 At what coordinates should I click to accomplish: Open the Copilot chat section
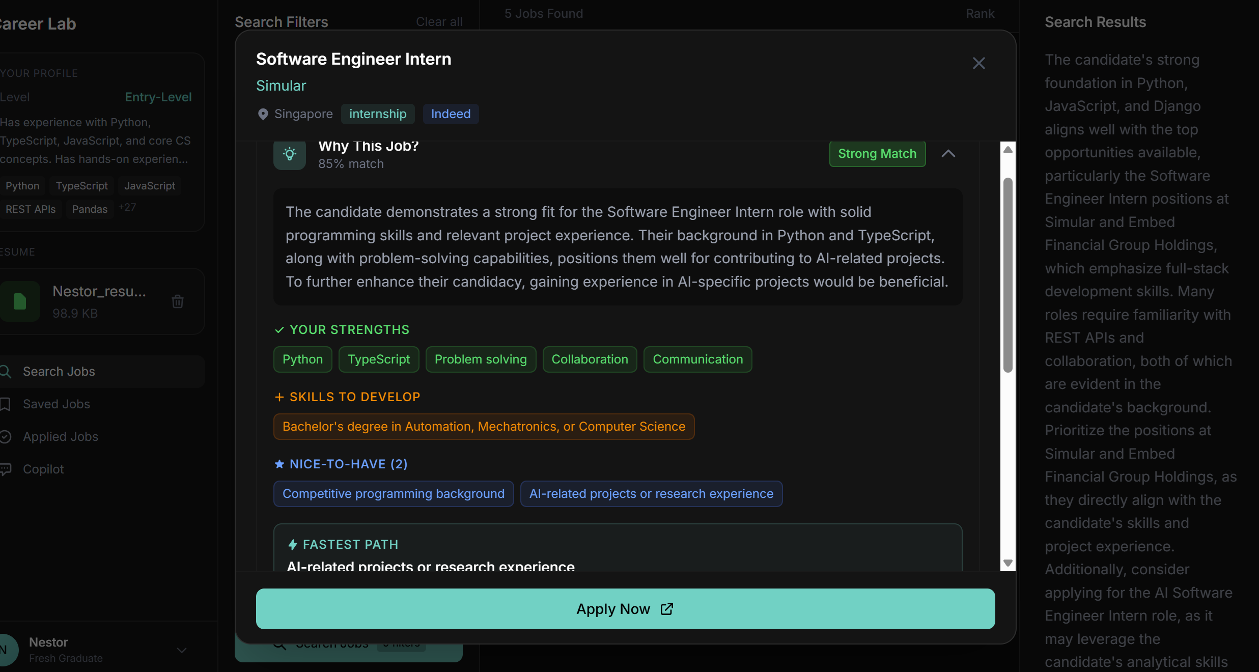click(43, 469)
